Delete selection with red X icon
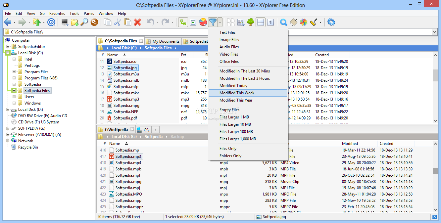 coord(137,22)
